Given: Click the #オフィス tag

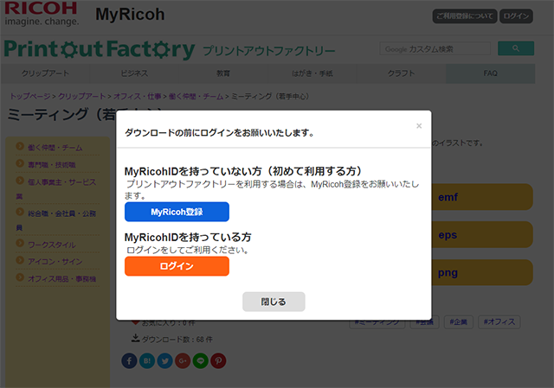Looking at the screenshot, I should coord(499,321).
